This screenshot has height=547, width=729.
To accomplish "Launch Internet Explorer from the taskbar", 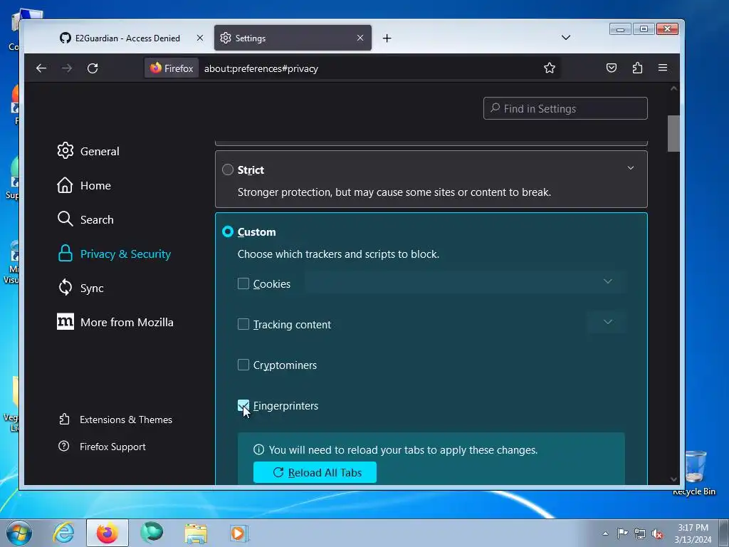I will 63,533.
